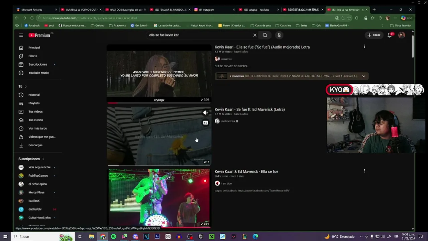Open the YouTube hamburger guide menu
Viewport: 428px width, 241px height.
21,35
